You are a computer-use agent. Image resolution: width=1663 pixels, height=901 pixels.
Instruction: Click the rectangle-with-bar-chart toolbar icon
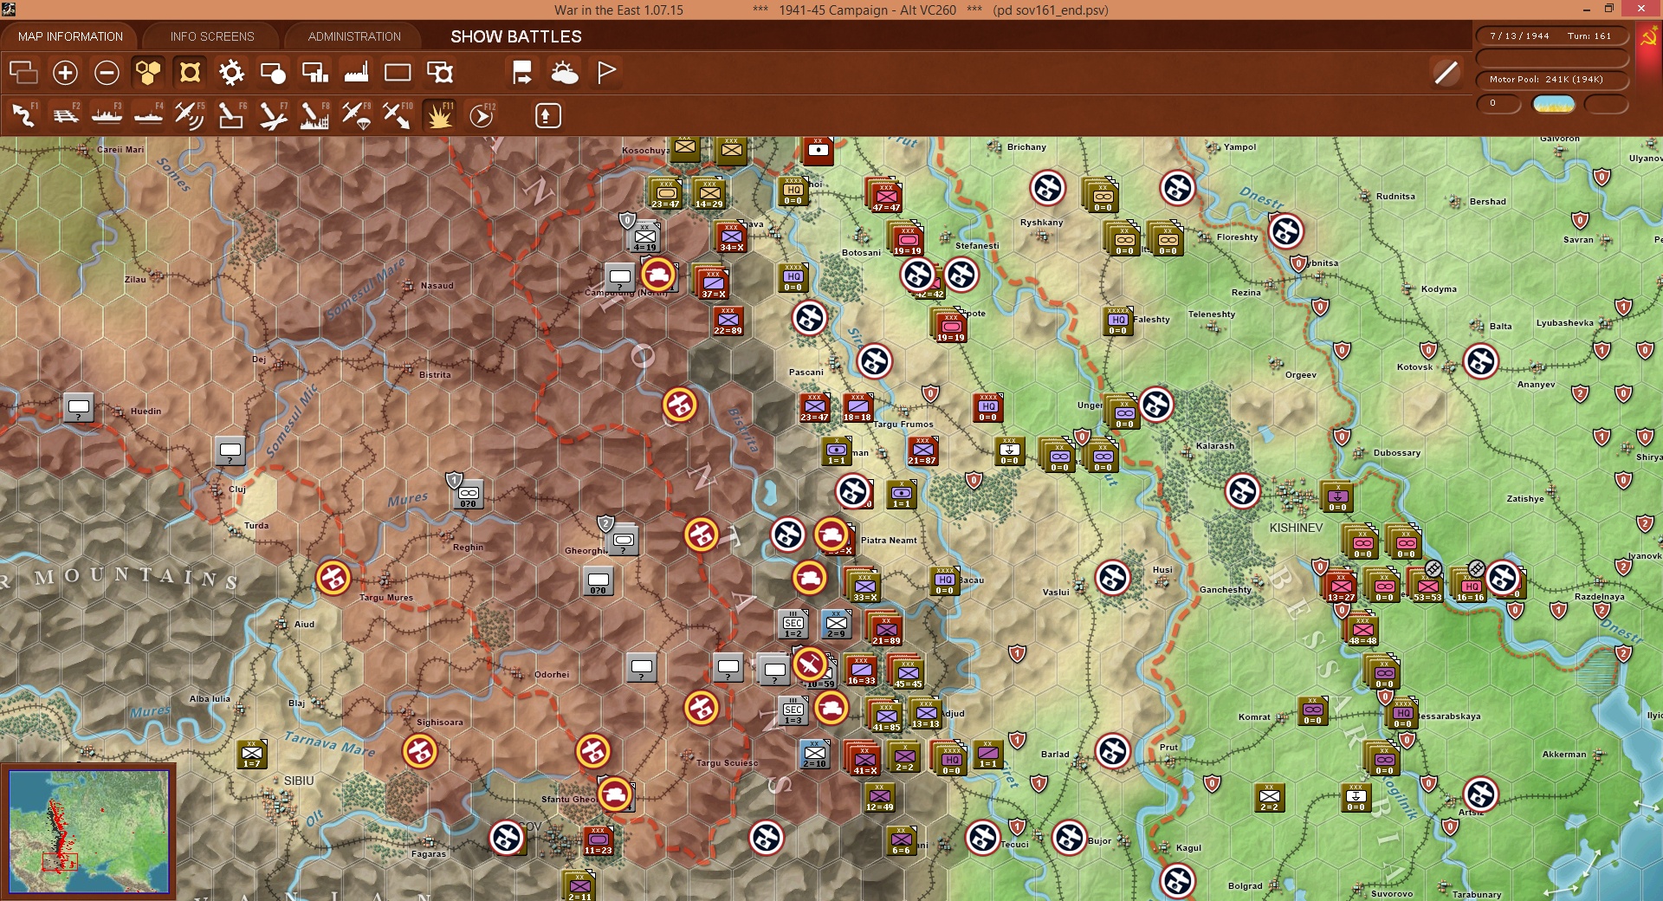(x=314, y=73)
